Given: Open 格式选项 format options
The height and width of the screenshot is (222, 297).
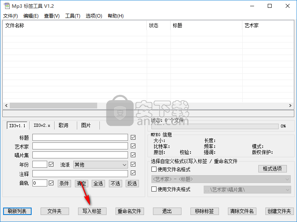Looking at the screenshot, I should (x=272, y=169).
